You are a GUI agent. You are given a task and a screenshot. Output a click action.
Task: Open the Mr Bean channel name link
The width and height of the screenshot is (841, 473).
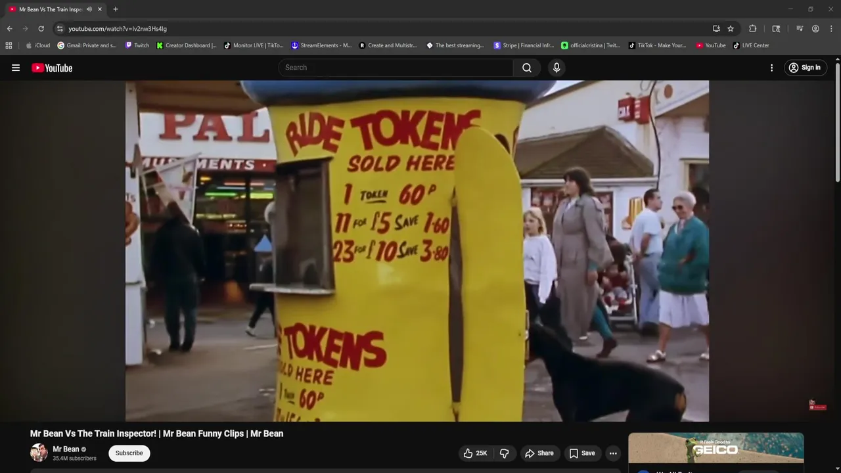[66, 449]
